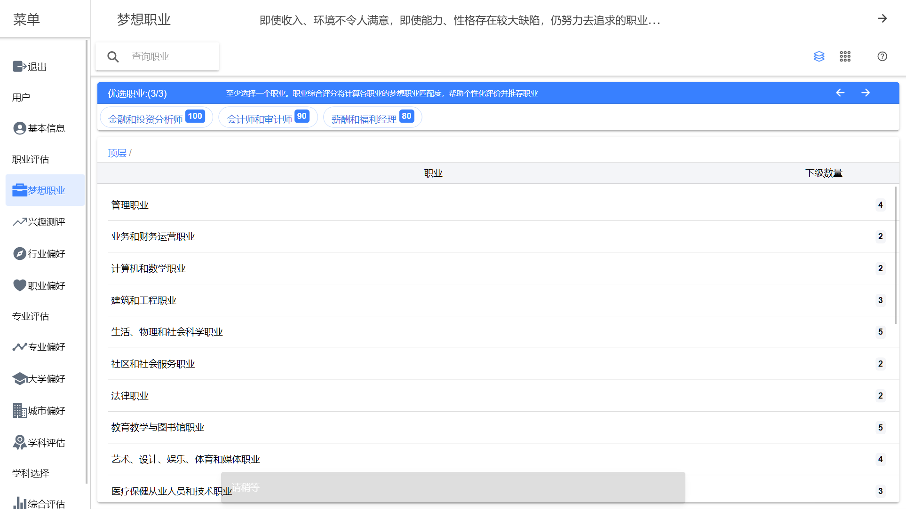Open the 学科评估 badge icon

(19, 442)
